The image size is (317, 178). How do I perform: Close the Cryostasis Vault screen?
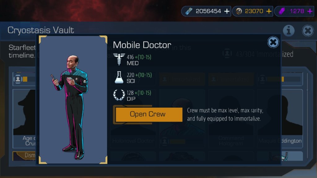click(308, 31)
